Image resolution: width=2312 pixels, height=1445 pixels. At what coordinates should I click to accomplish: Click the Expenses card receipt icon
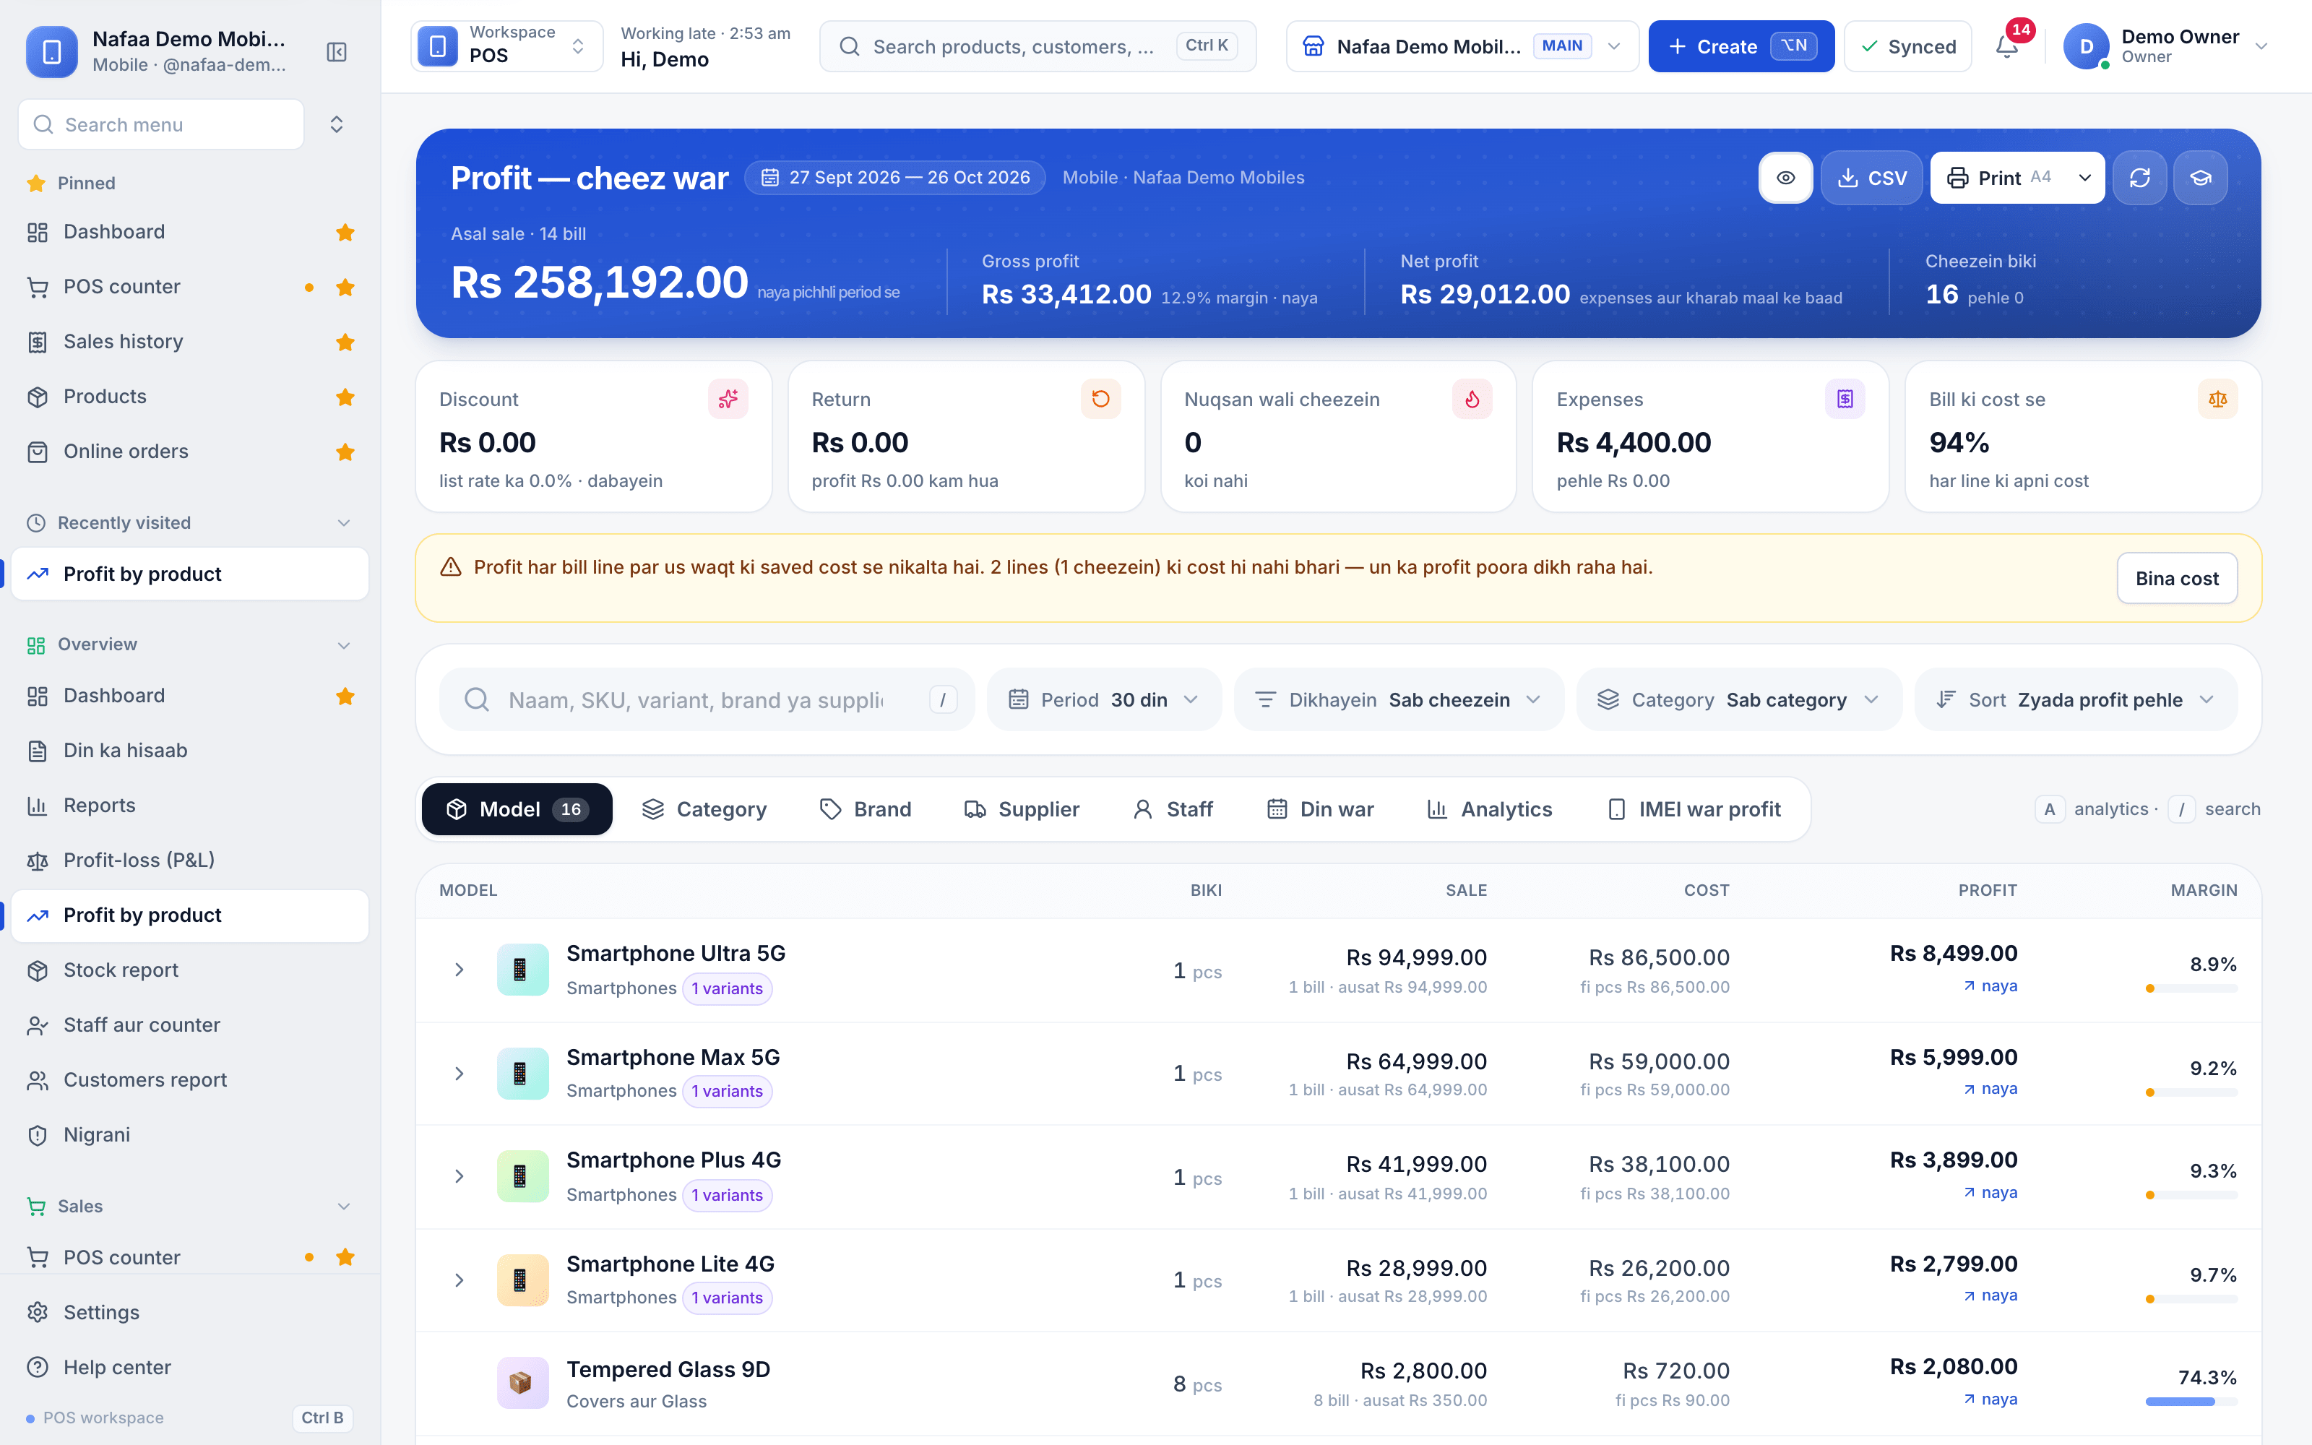[1845, 399]
